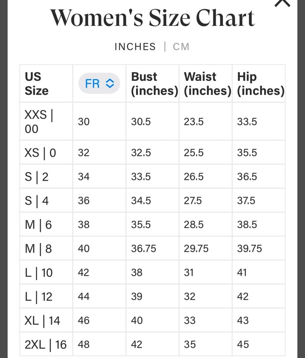Click the 2XL | 16 size cell
The image size is (305, 358).
46,344
